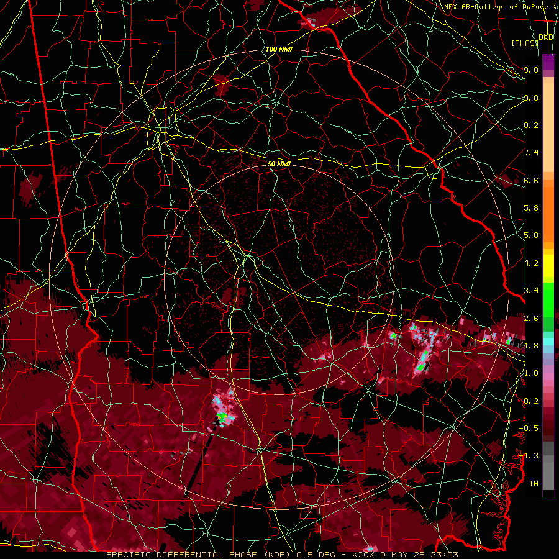Click the SPECIFIC DIFFERENTIAL PHASE caption text
Viewport: 559px width, 559px height.
(181, 555)
